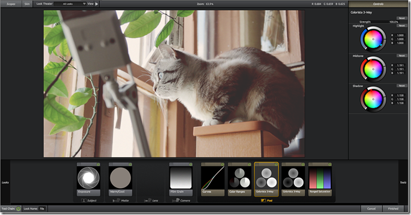This screenshot has height=215, width=411.
Task: Click the Skin overlay button
Action: (27, 4)
